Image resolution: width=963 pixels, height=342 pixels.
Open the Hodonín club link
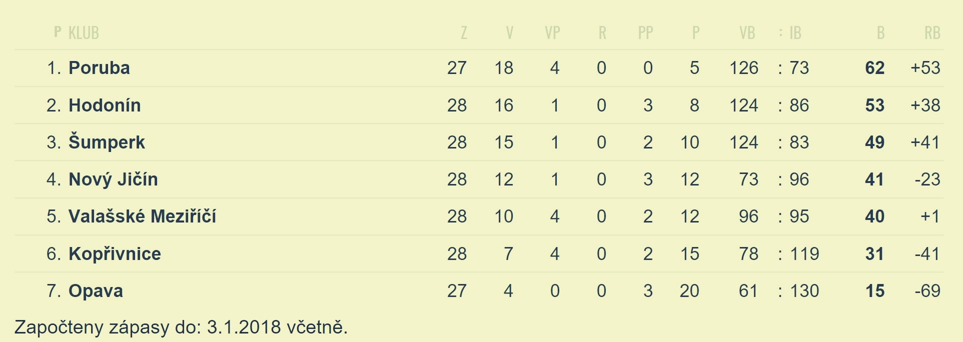click(x=105, y=105)
